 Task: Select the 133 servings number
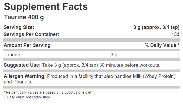click(x=175, y=34)
